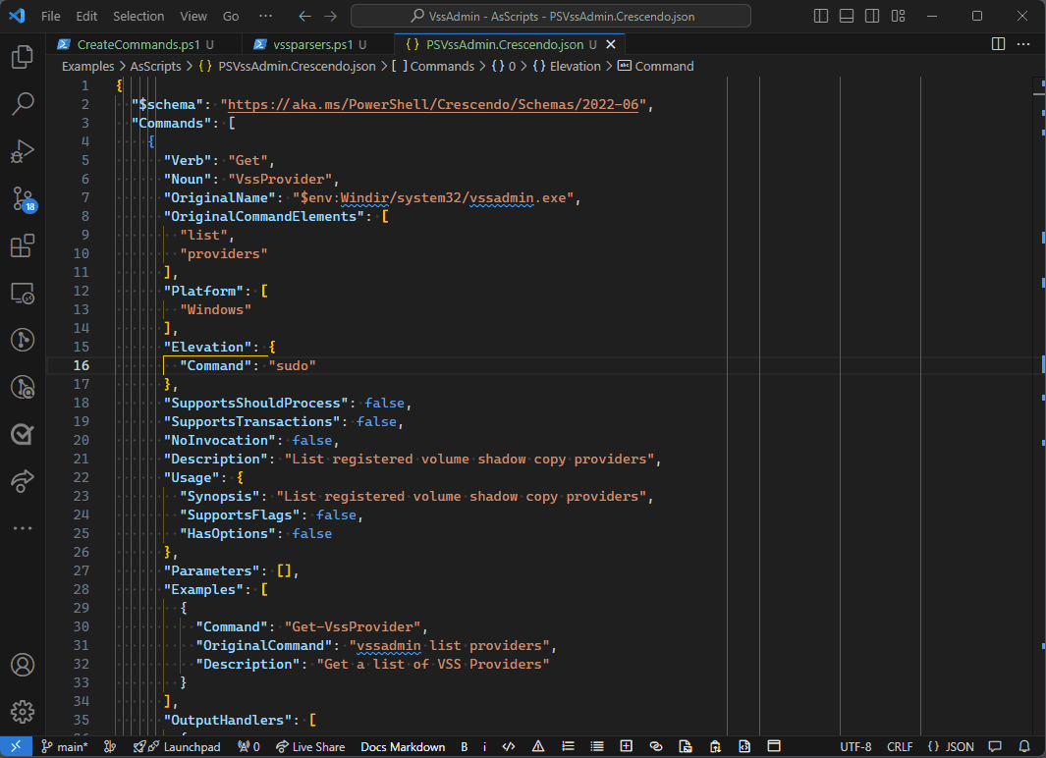Click CRLF to change line endings
Image resolution: width=1046 pixels, height=758 pixels.
point(900,746)
